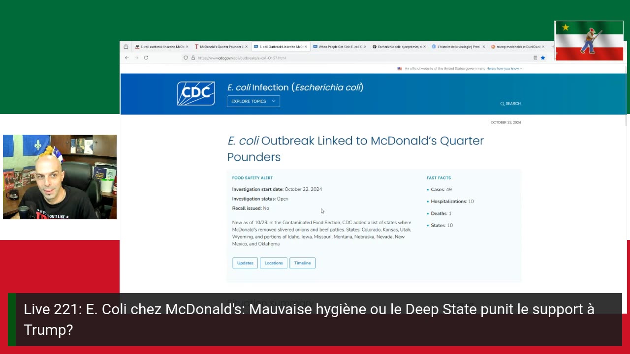Click "Recall issued: No" text
Screen dimensions: 630x354
click(x=251, y=208)
